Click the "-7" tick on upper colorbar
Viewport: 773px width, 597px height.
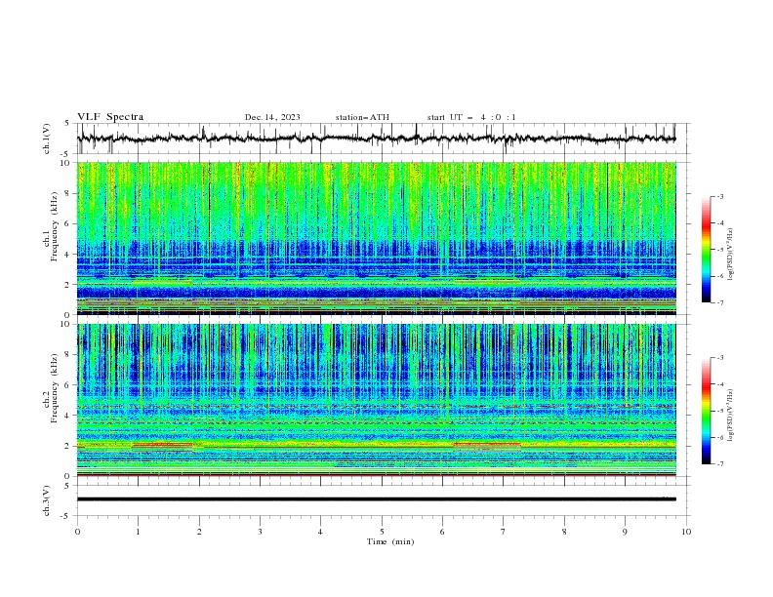click(x=720, y=302)
